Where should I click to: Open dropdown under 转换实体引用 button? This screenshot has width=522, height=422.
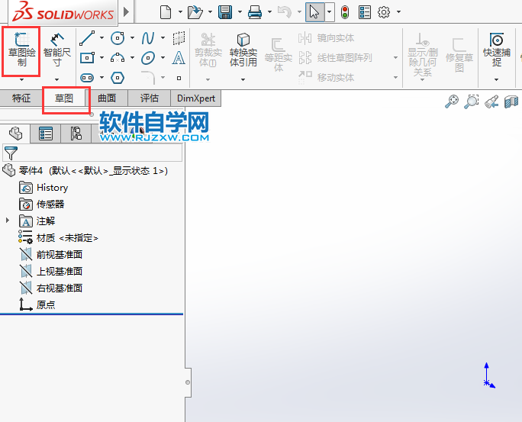(243, 79)
